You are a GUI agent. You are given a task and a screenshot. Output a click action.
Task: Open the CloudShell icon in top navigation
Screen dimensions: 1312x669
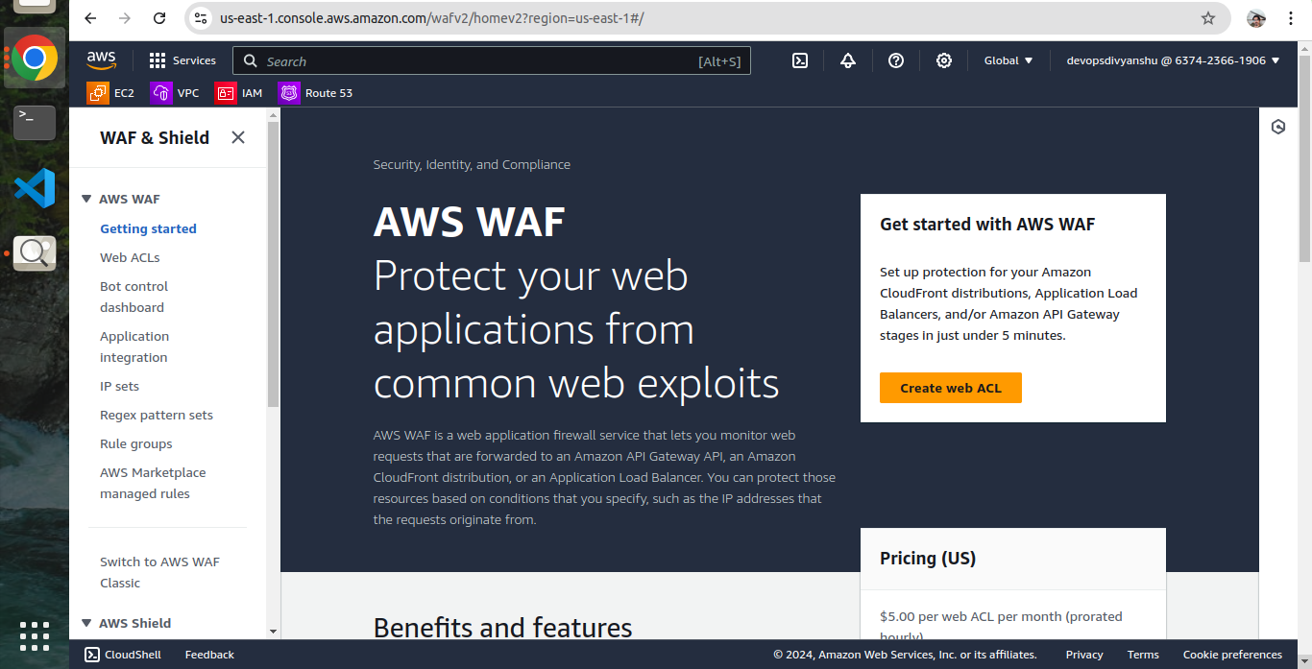(x=799, y=60)
